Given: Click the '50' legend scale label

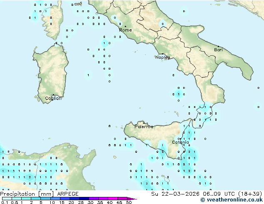Looking at the screenshot, I should (x=129, y=202).
